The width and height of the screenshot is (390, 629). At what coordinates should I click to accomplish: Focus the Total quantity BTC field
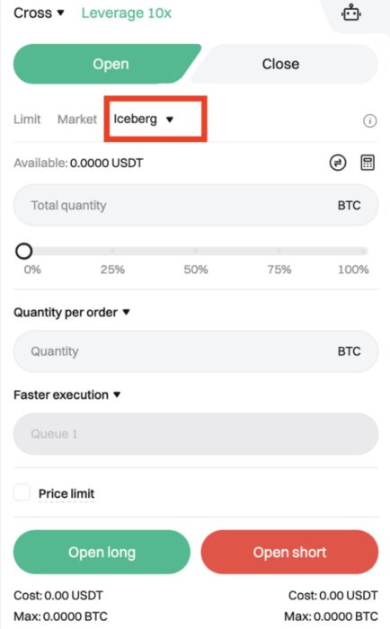coord(196,205)
